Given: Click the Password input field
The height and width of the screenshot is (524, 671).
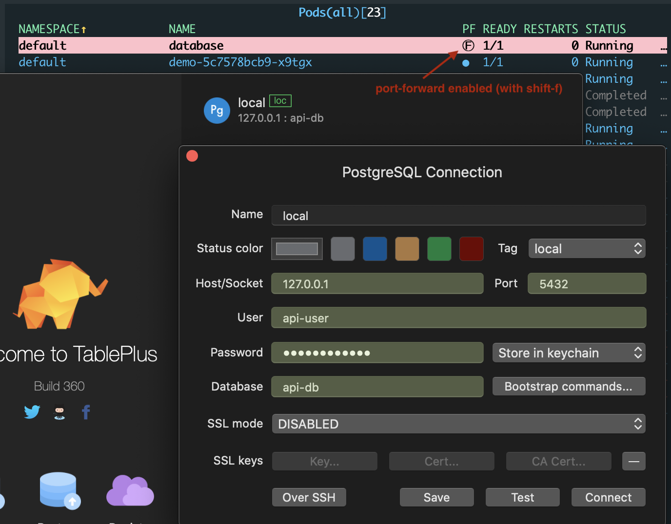Looking at the screenshot, I should click(x=377, y=353).
